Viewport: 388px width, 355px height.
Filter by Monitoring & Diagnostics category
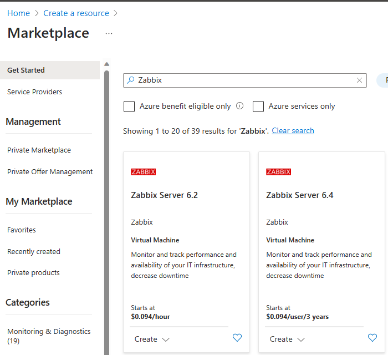click(x=49, y=336)
